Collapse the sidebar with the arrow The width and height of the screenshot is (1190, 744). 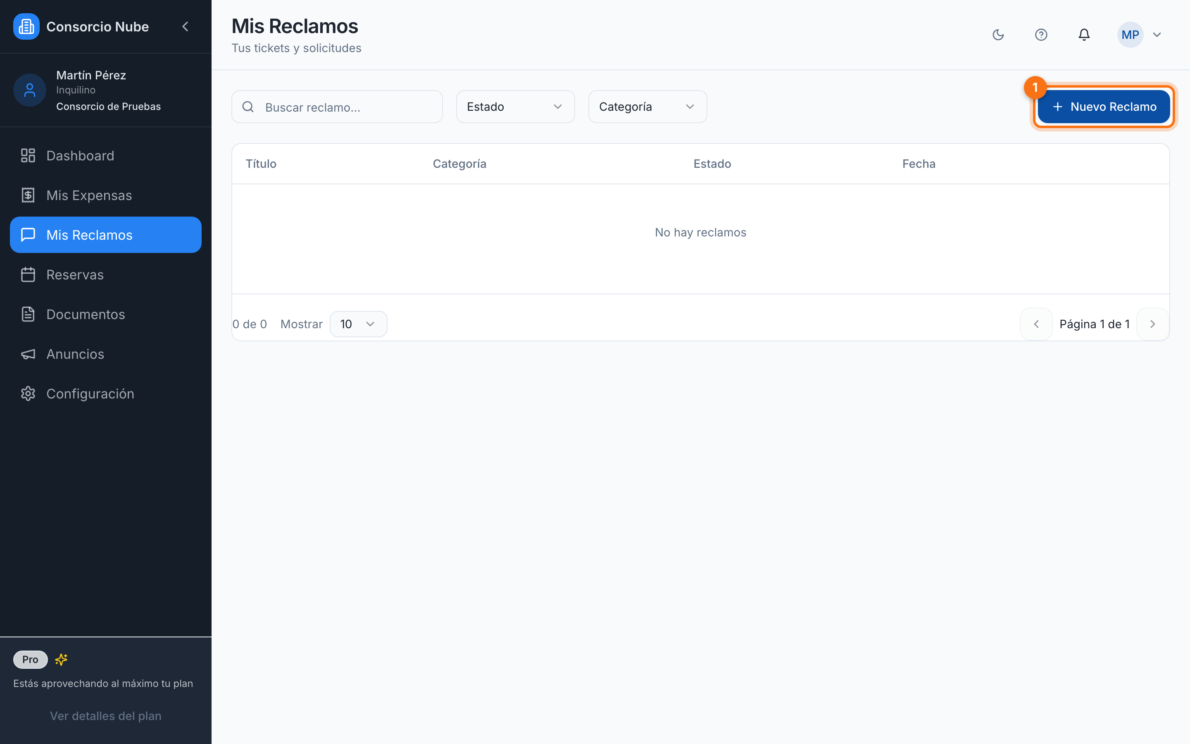click(x=186, y=26)
